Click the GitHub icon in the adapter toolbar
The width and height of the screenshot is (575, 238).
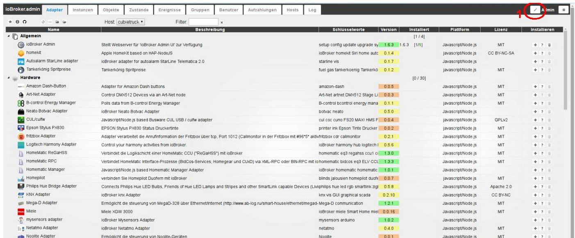click(x=24, y=22)
